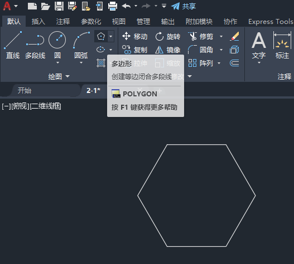The height and width of the screenshot is (264, 294).
Task: Click the Polygon tool icon
Action: point(101,36)
